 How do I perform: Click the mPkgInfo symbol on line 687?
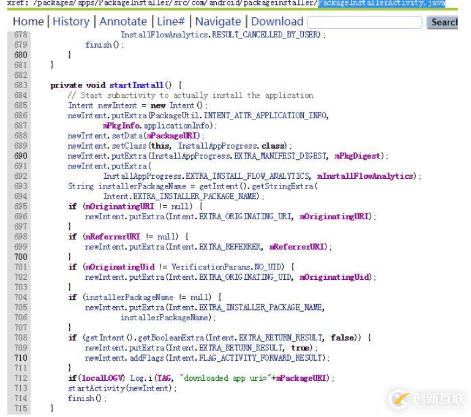[x=121, y=126]
